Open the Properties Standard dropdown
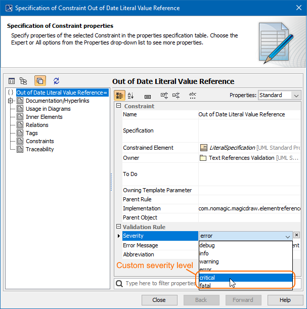The image size is (307, 309). click(x=279, y=95)
